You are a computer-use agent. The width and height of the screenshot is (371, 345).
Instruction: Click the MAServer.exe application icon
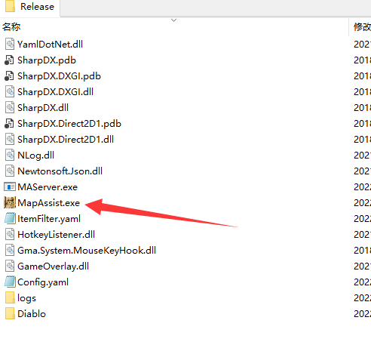pyautogui.click(x=10, y=187)
